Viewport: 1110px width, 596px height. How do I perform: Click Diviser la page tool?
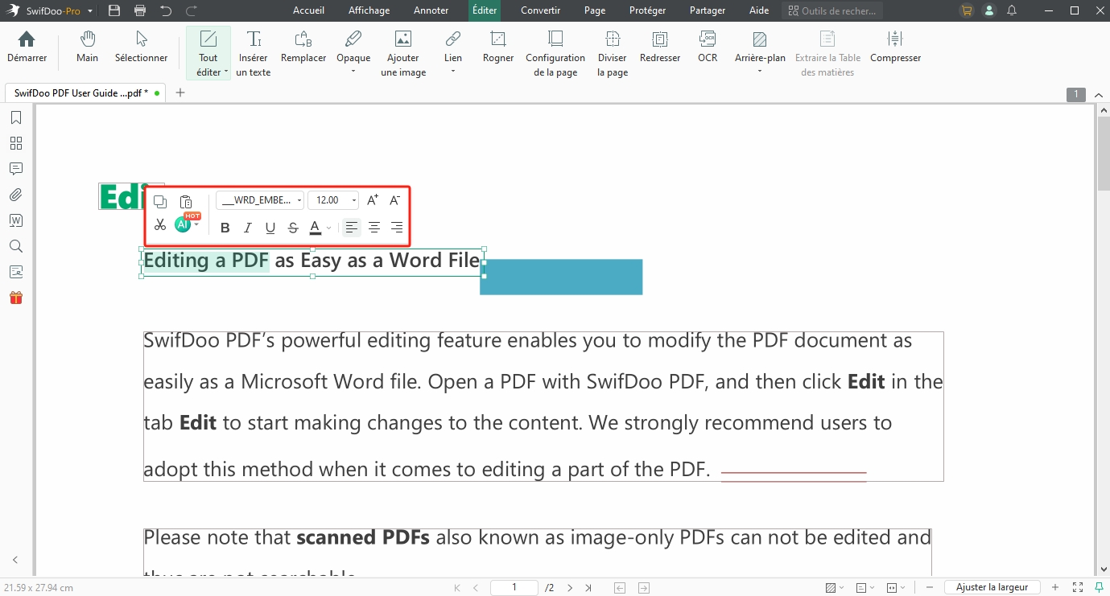tap(613, 54)
